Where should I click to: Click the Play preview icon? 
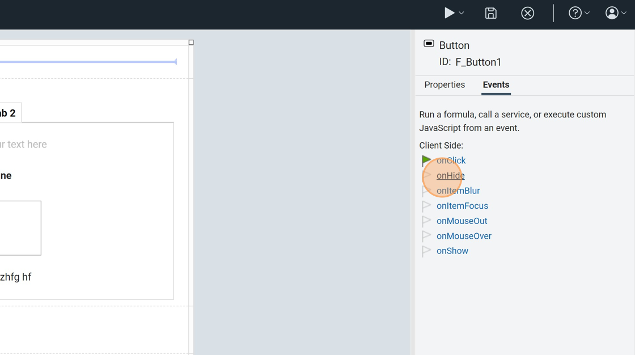[448, 13]
